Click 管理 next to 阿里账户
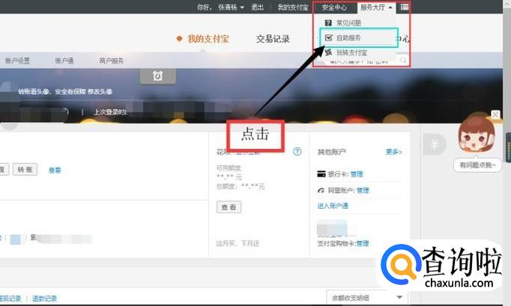This screenshot has height=306, width=511. [x=363, y=191]
